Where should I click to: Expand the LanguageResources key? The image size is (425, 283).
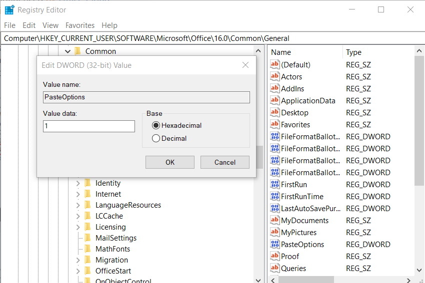(78, 205)
